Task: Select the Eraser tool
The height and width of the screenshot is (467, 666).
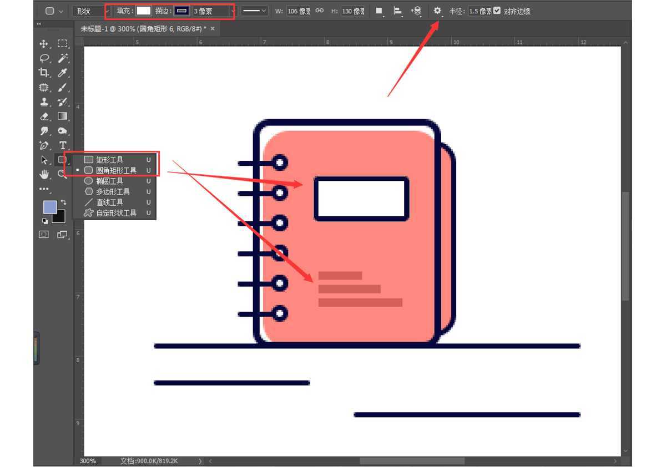Action: coord(44,116)
